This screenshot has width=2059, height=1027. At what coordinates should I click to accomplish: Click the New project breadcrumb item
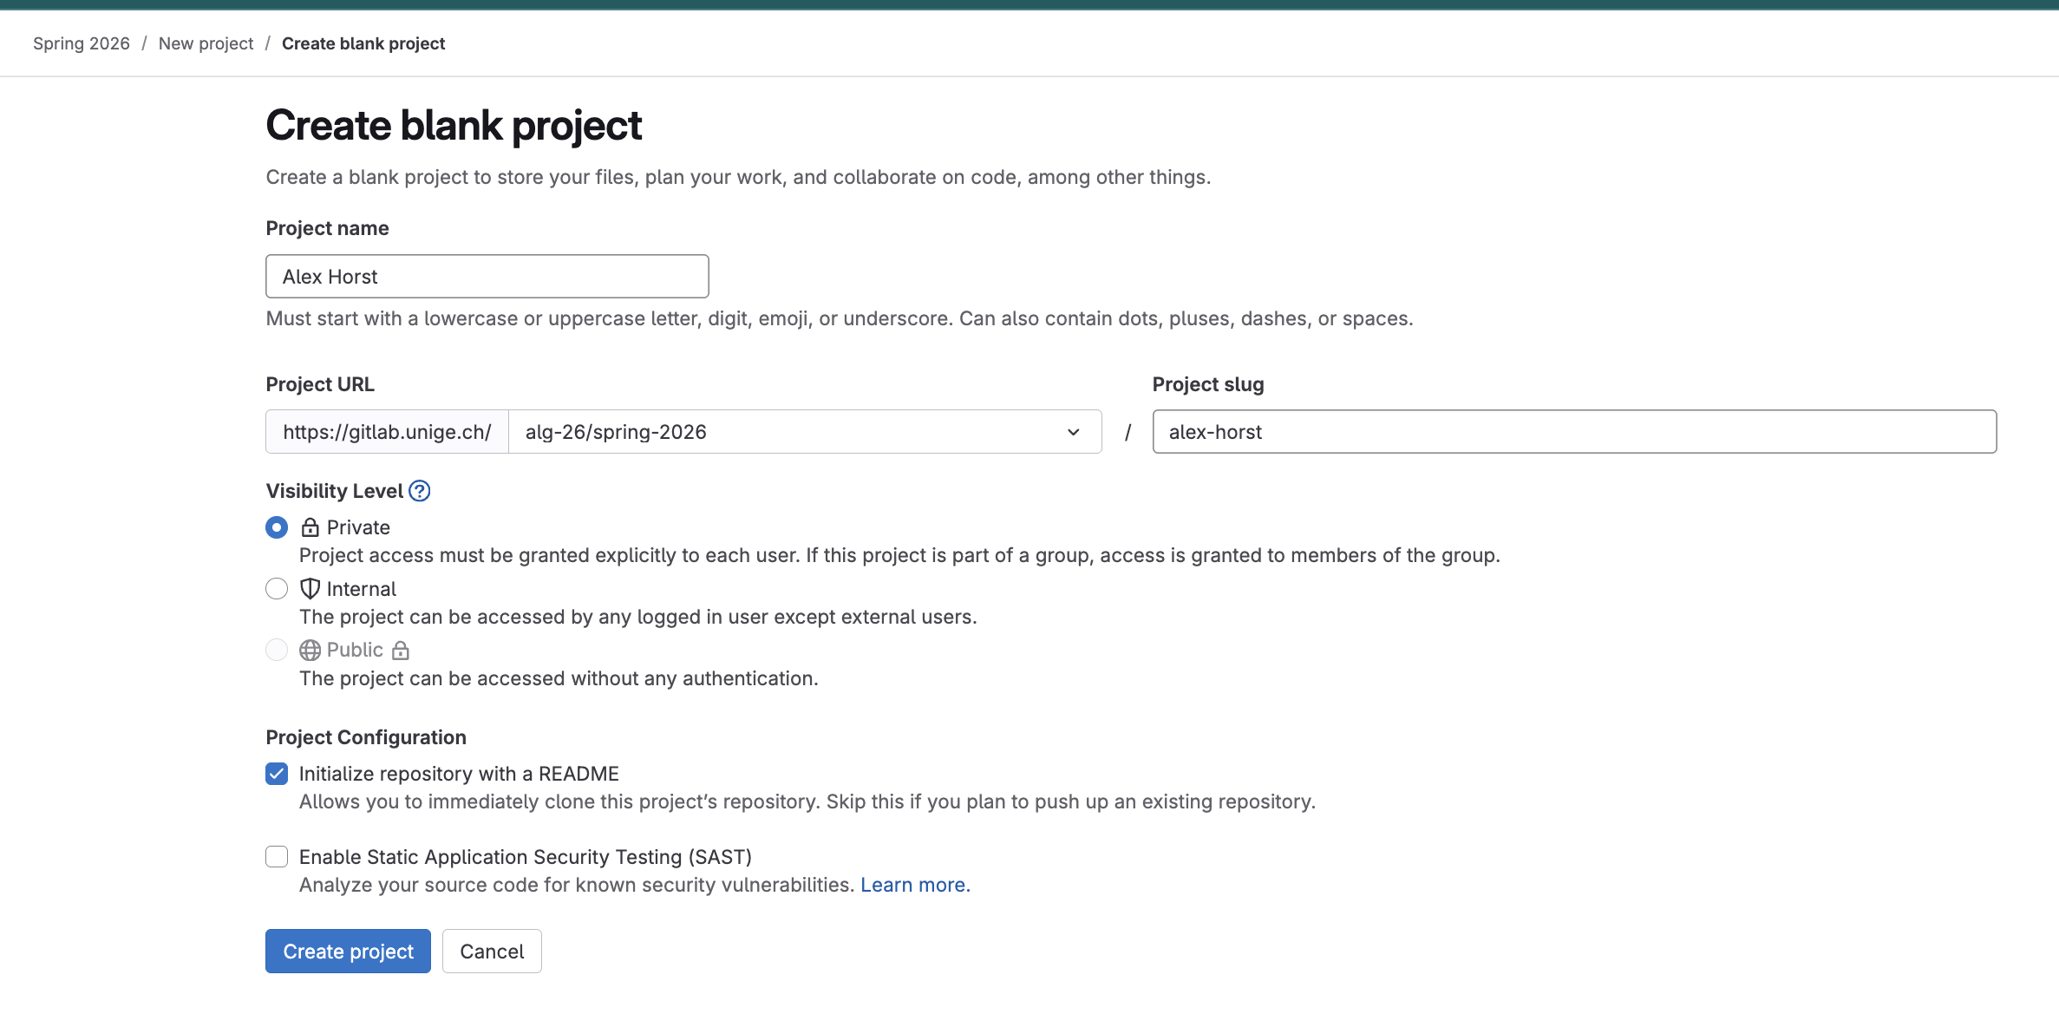206,43
